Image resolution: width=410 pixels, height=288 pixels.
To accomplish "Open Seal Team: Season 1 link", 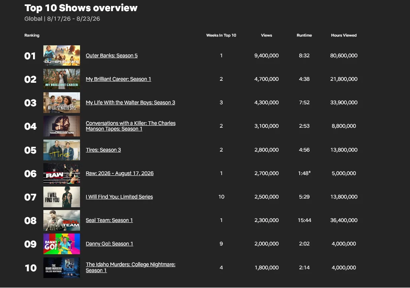I will (109, 220).
